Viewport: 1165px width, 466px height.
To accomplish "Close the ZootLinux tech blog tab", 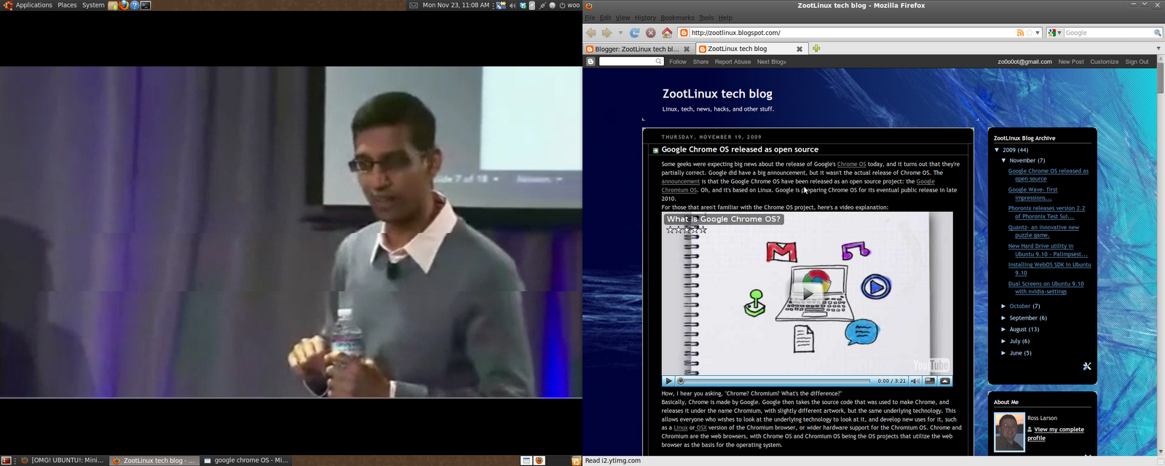I will click(799, 49).
